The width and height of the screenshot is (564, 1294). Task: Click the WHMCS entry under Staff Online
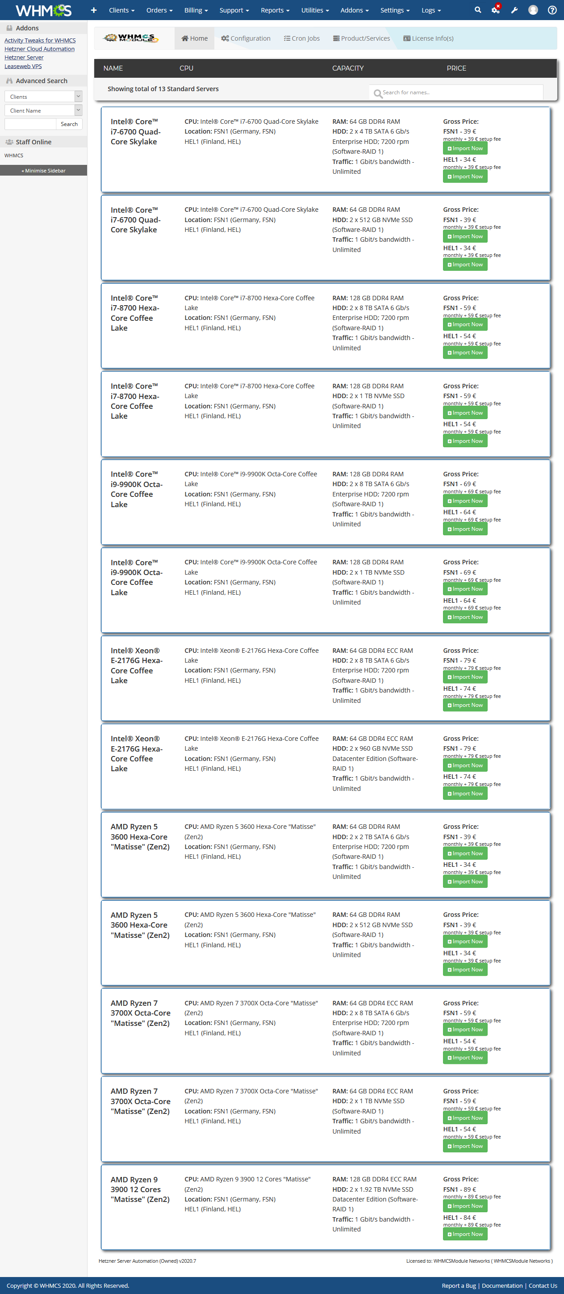(x=14, y=156)
